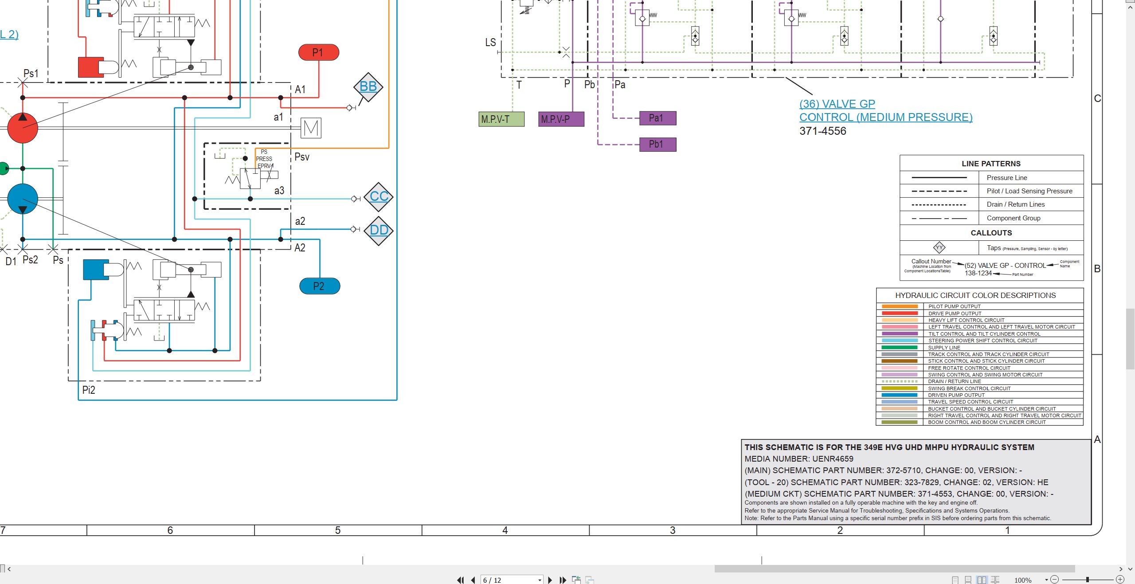Screen dimensions: 1135x584
Task: Click the blue driven pump symbol
Action: (x=23, y=199)
